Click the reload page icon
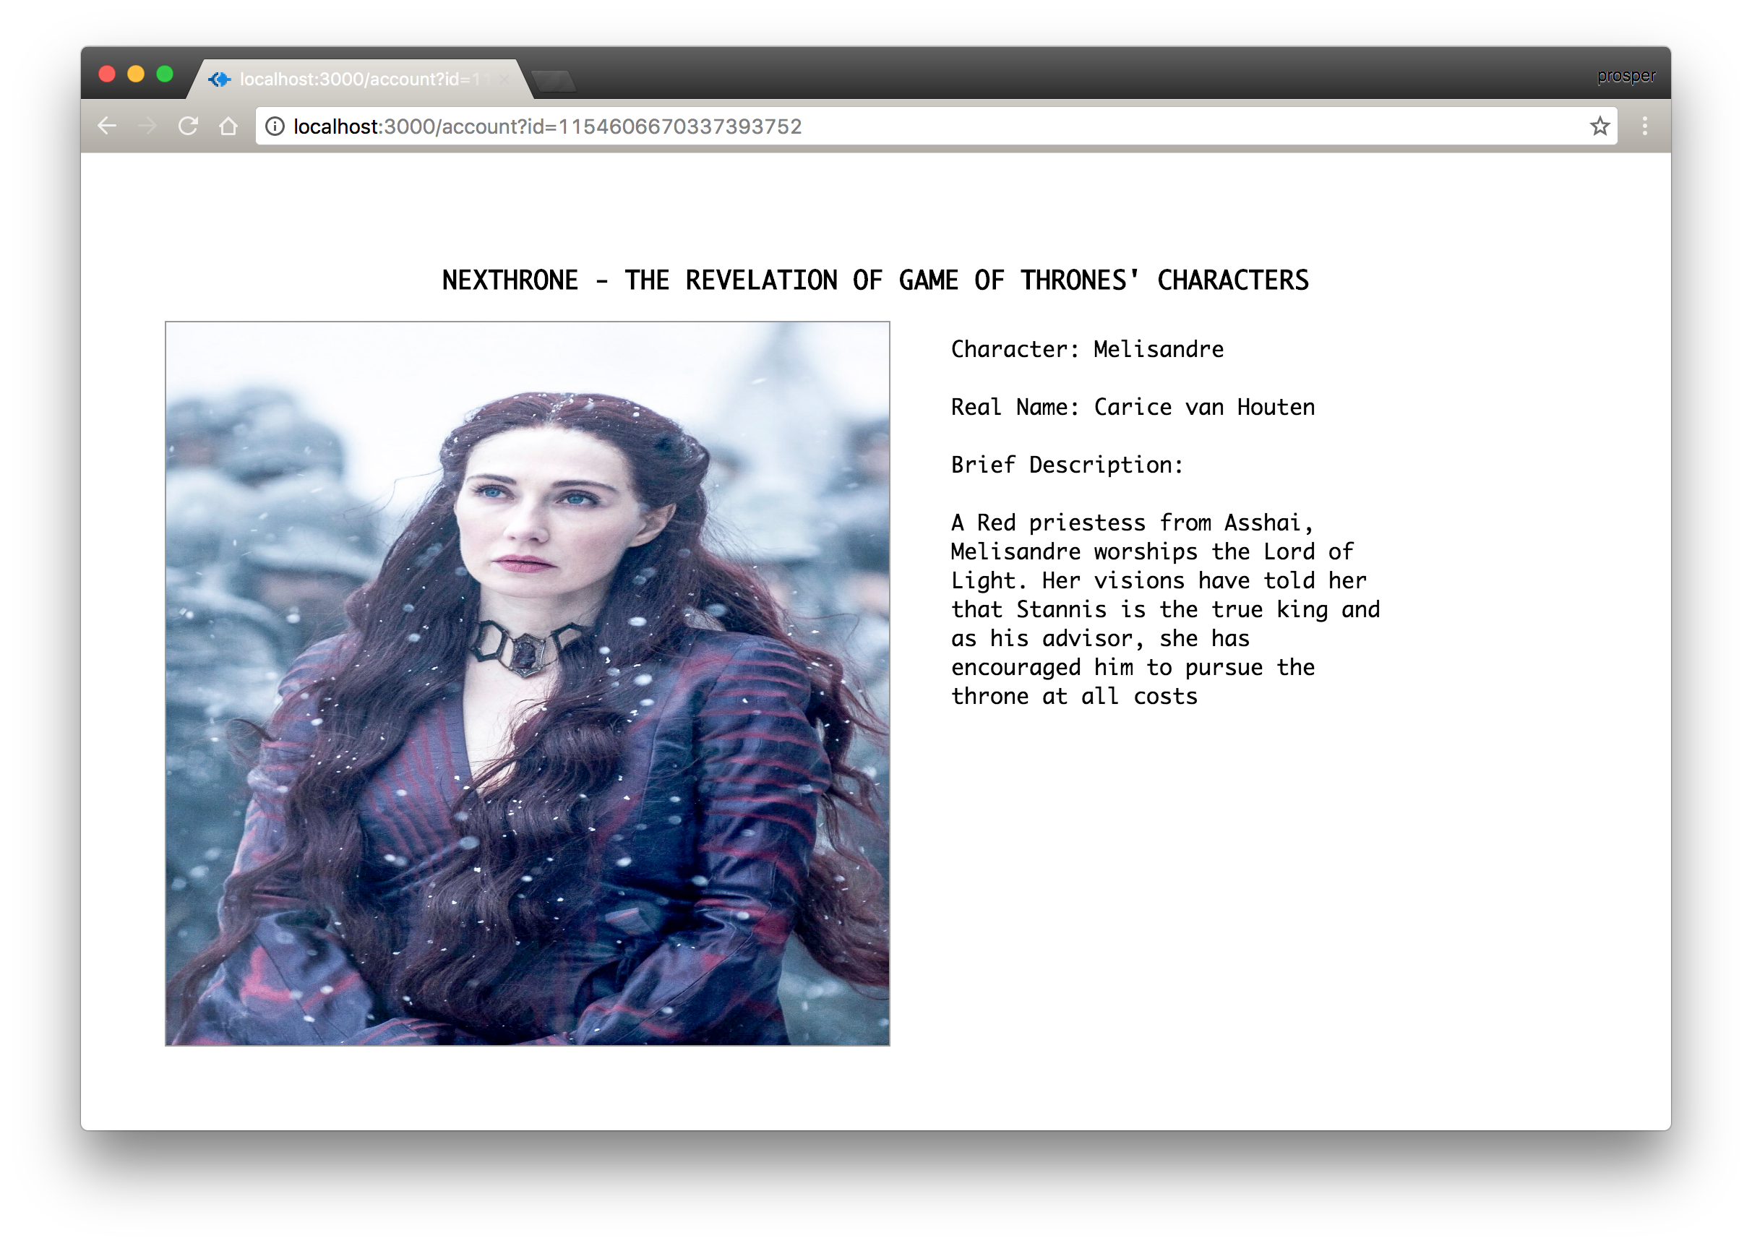1752x1246 pixels. (x=189, y=126)
